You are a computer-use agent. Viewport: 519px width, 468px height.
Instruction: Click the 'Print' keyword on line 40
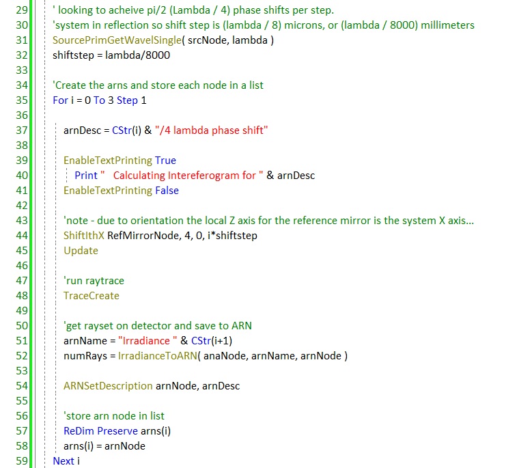coord(86,175)
